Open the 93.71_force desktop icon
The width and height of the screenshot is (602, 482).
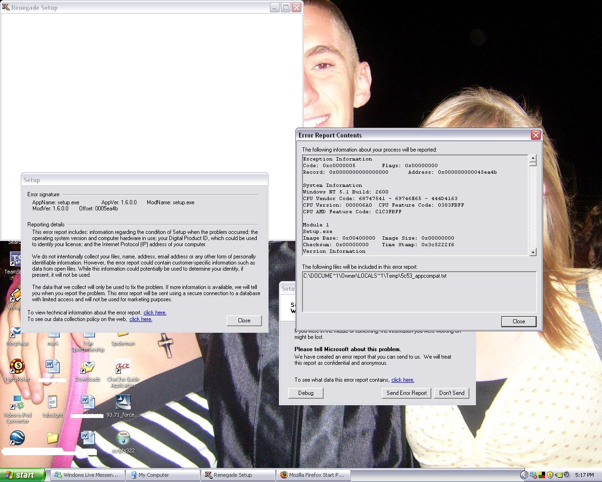(x=123, y=403)
